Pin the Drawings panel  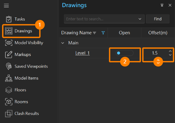click(162, 5)
